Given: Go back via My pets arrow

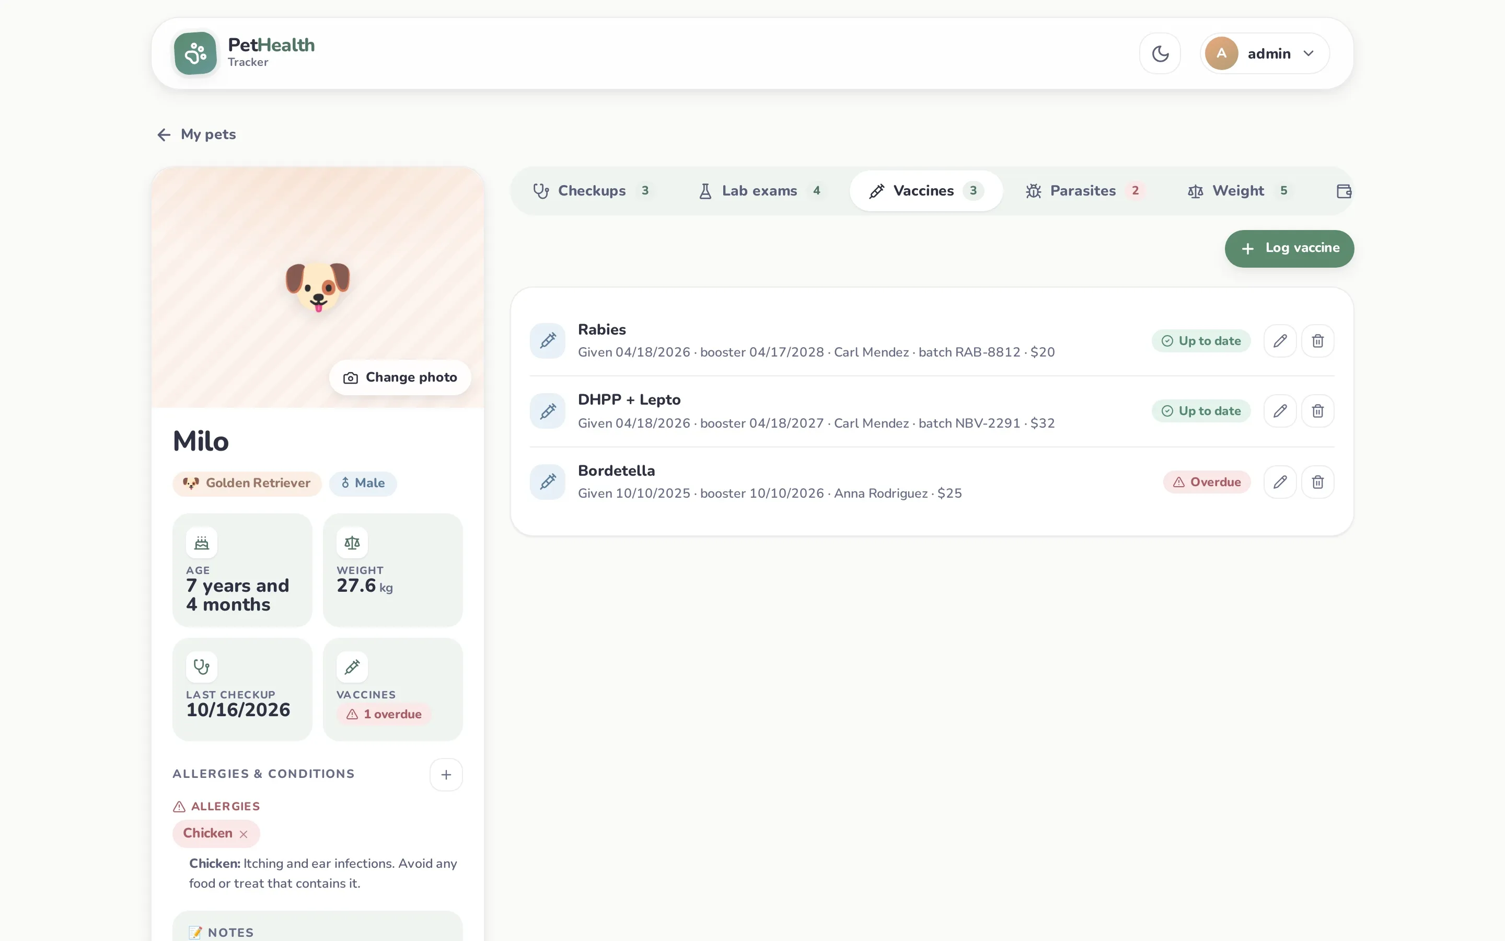Looking at the screenshot, I should [196, 134].
